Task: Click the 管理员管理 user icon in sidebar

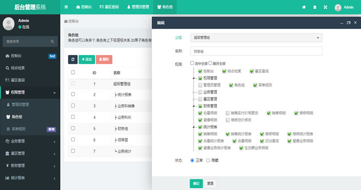Action: click(9, 104)
